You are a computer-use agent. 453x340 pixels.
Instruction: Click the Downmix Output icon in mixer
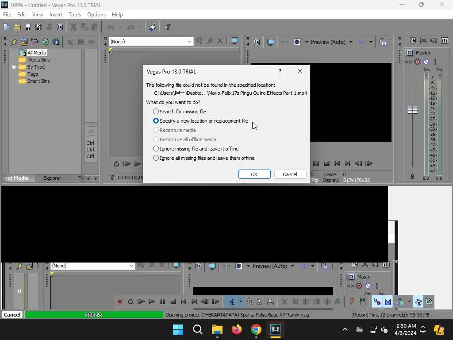tap(423, 40)
